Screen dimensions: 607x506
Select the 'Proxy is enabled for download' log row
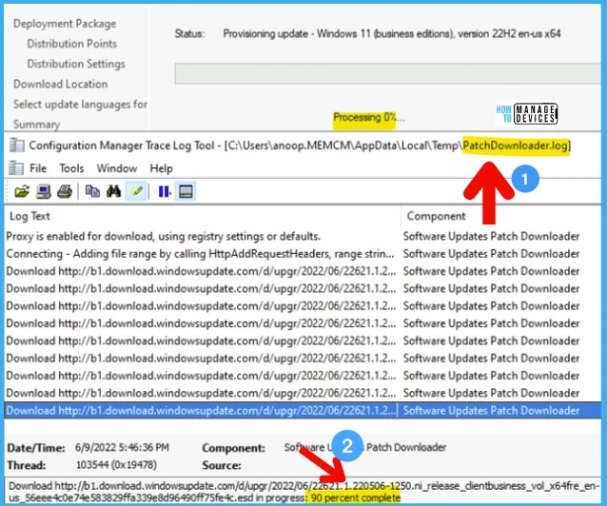click(x=303, y=236)
